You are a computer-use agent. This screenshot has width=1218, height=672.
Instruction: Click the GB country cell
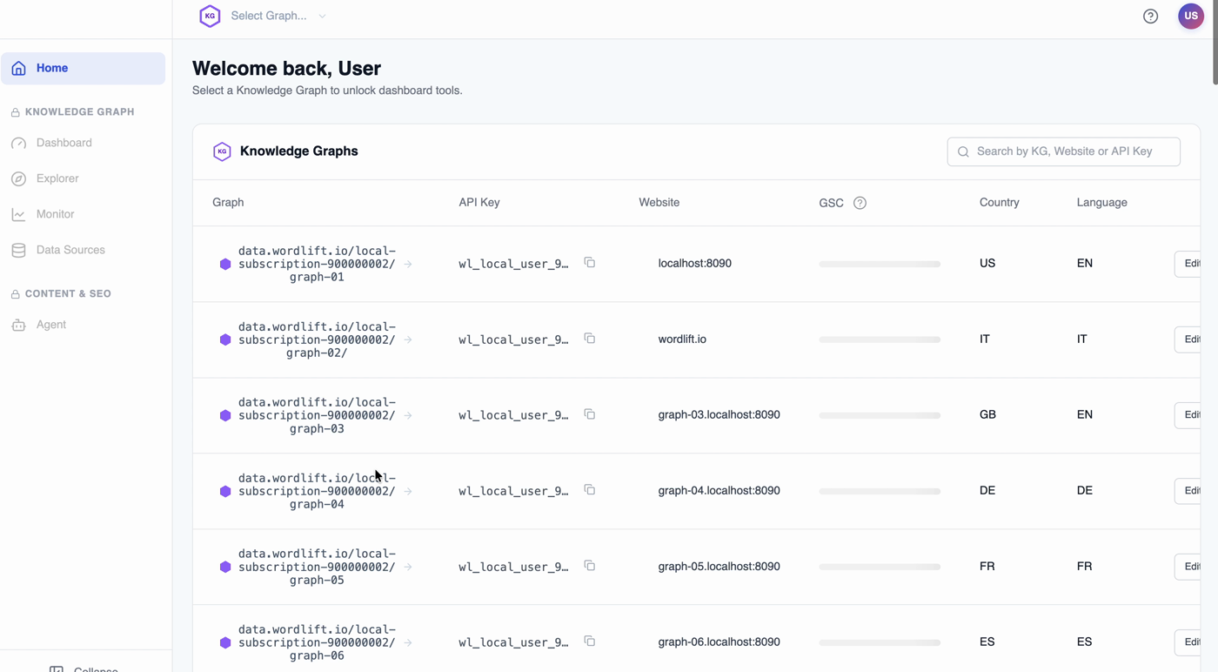tap(987, 415)
